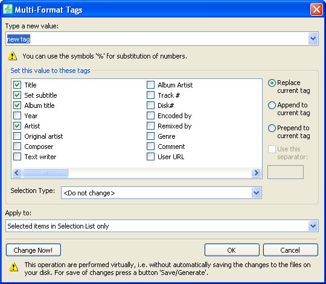
Task: Click the Change Now! button
Action: pyautogui.click(x=33, y=250)
